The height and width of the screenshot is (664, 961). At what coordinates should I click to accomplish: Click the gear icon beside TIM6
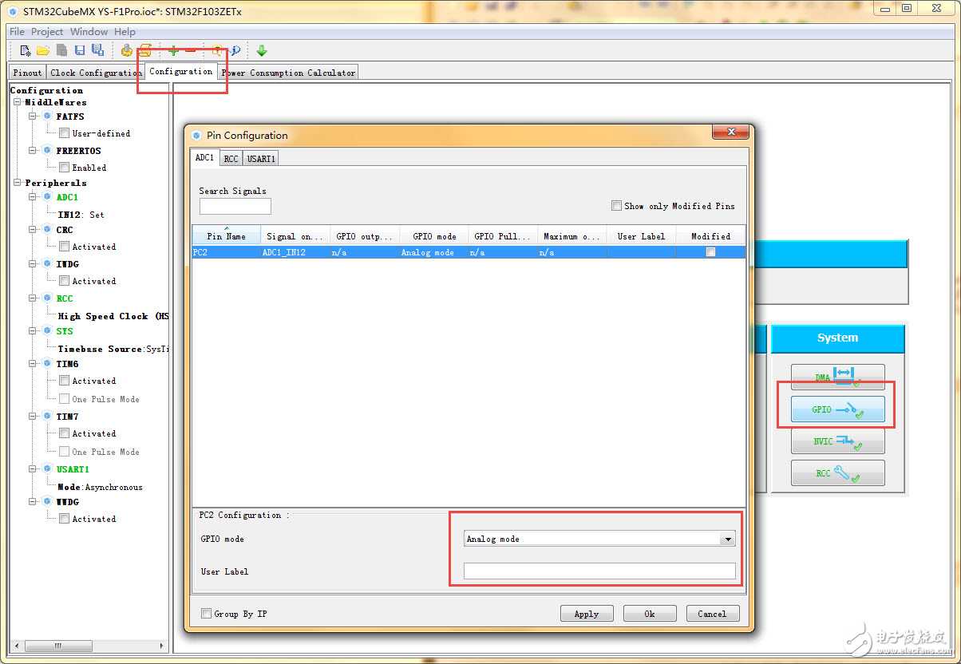coord(47,363)
